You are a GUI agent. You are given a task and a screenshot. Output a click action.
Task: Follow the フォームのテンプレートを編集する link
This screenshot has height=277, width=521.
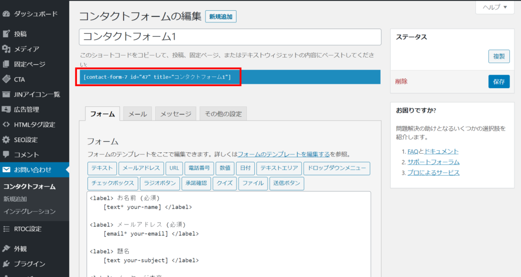(x=283, y=154)
